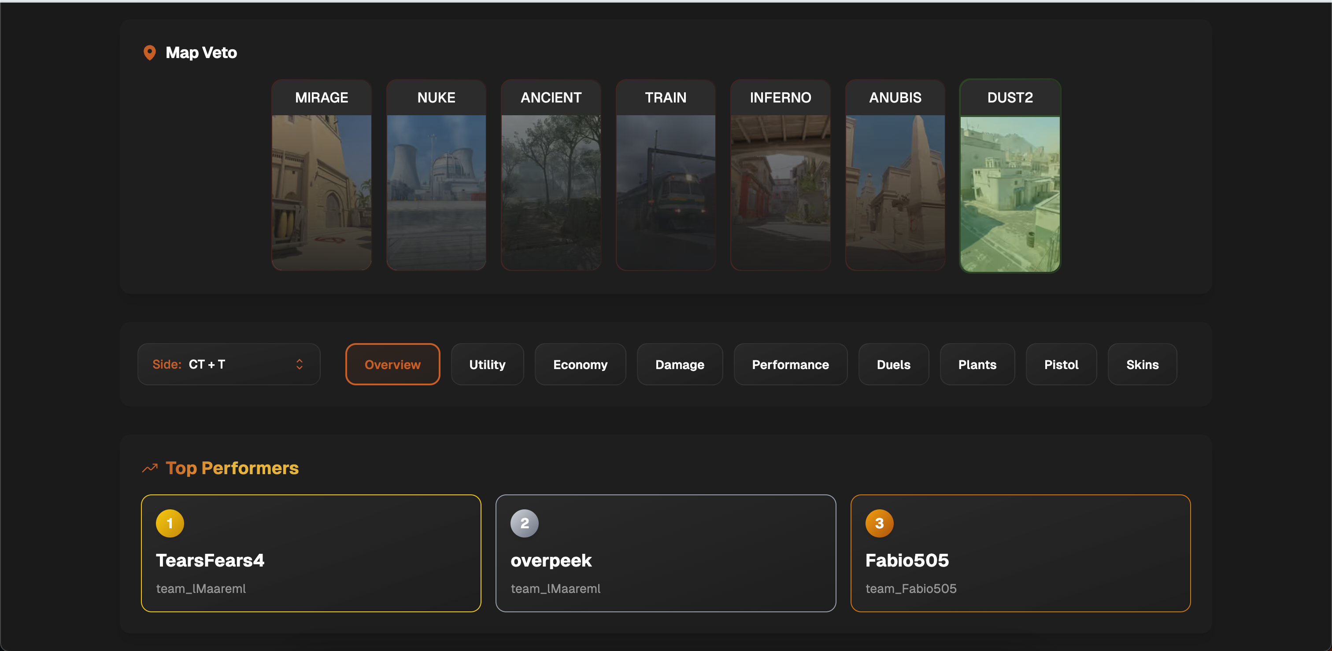Click the Top Performers heading

click(232, 468)
